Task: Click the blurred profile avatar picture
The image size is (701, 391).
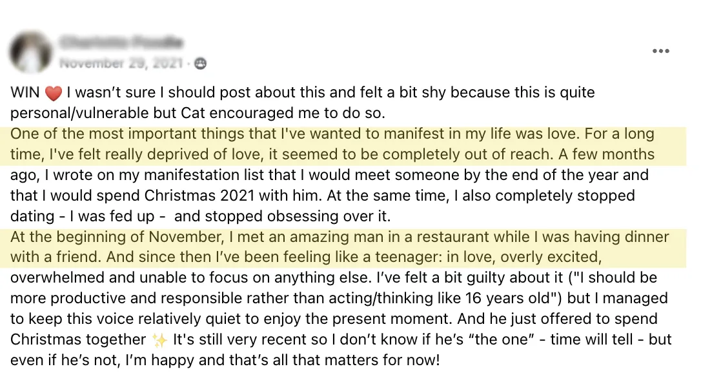Action: tap(30, 52)
